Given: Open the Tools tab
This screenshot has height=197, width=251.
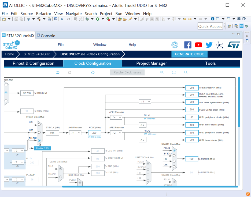Looking at the screenshot, I should [211, 63].
